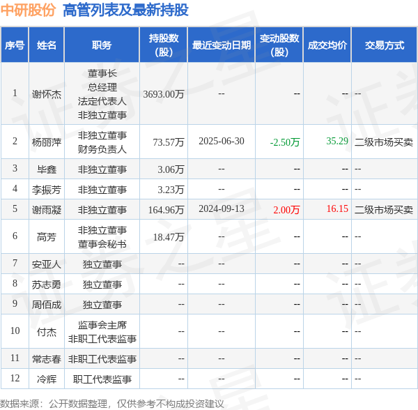Click the name 李振芳
Image resolution: width=418 pixels, height=410 pixels.
pyautogui.click(x=47, y=190)
